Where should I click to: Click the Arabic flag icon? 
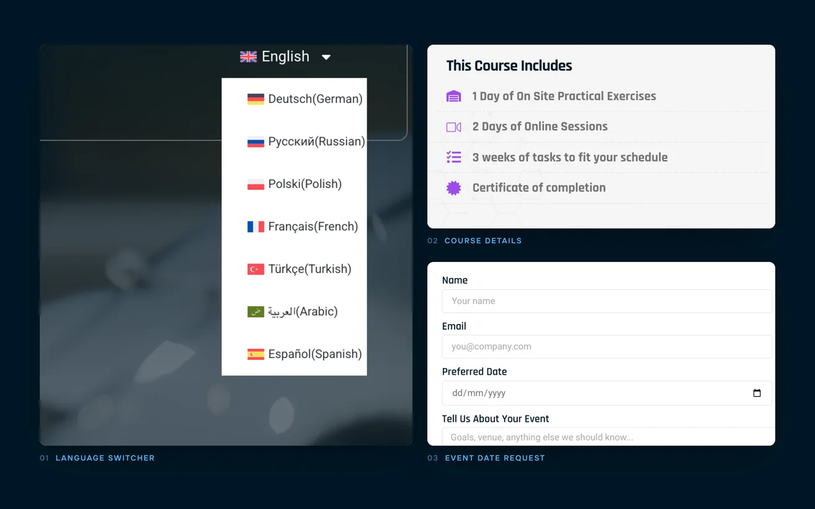coord(256,312)
